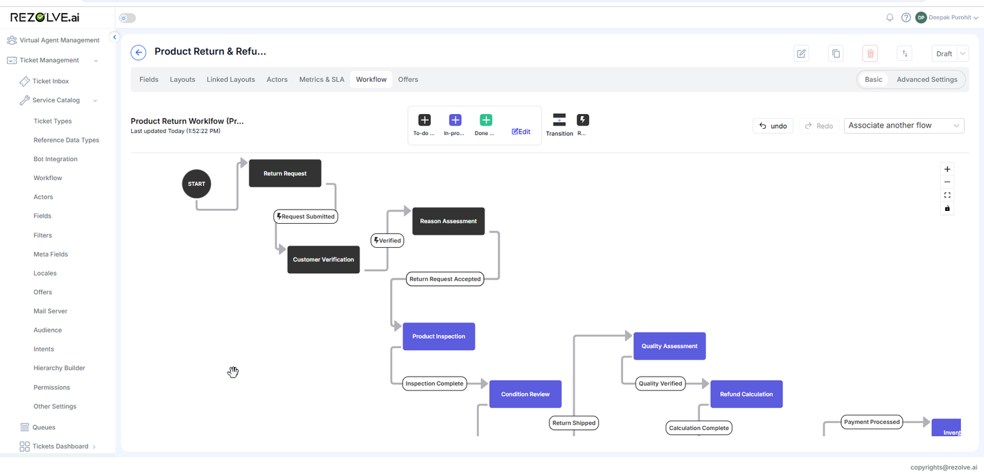Click the edit ticket type pencil icon
This screenshot has width=984, height=475.
(x=802, y=53)
